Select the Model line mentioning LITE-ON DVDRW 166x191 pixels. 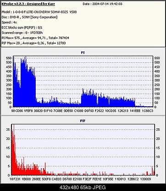click(x=39, y=12)
